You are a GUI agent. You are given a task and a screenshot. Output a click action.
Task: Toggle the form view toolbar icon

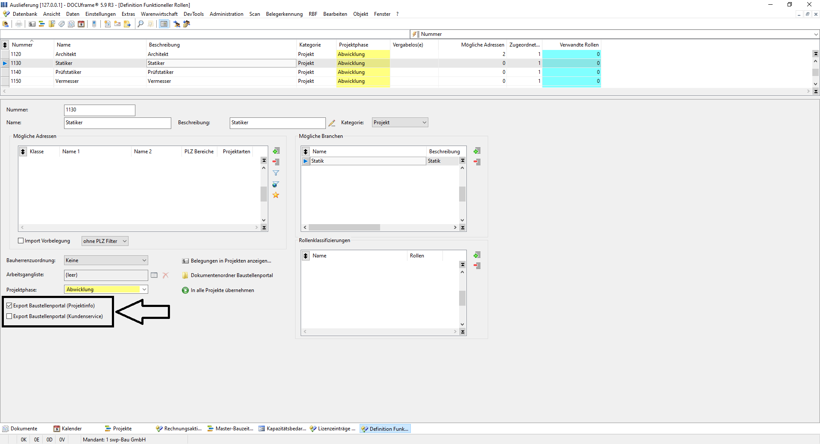tap(164, 24)
